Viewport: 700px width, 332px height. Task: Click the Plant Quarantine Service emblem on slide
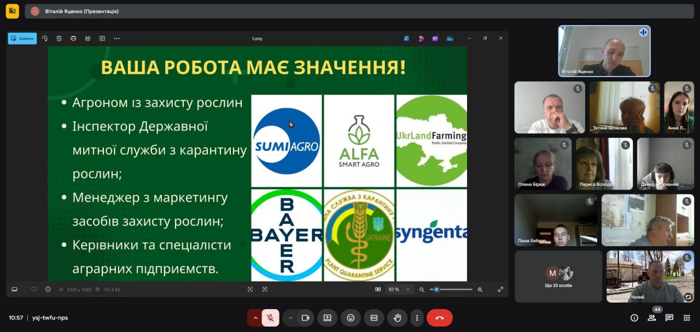point(359,235)
